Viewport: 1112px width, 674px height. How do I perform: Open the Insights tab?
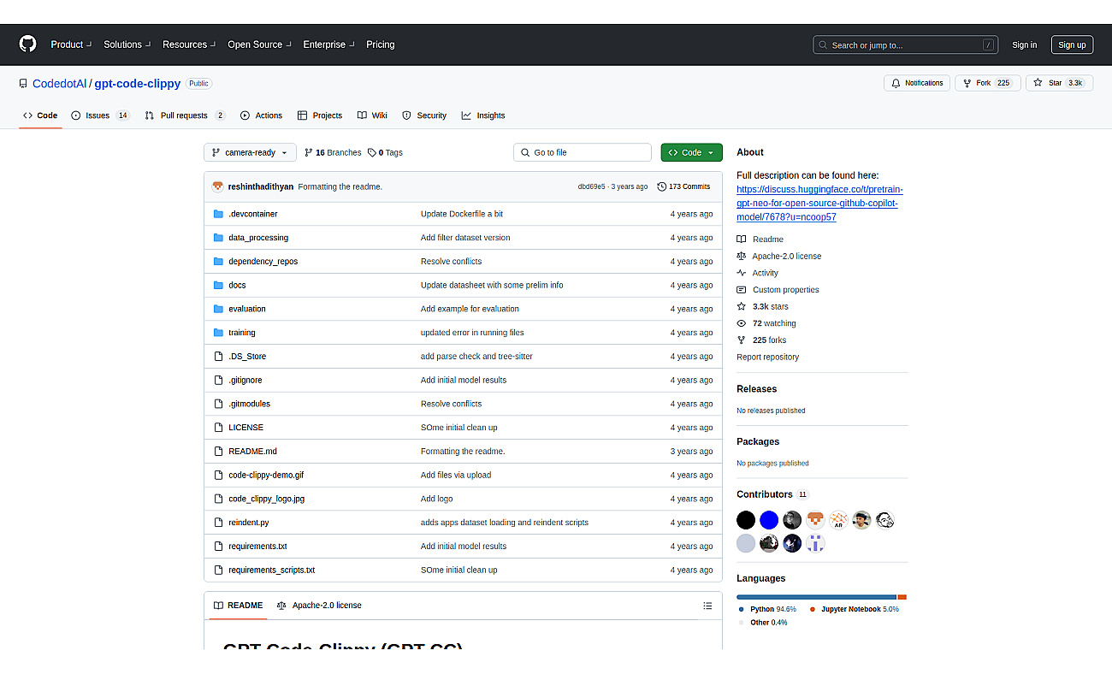click(483, 115)
